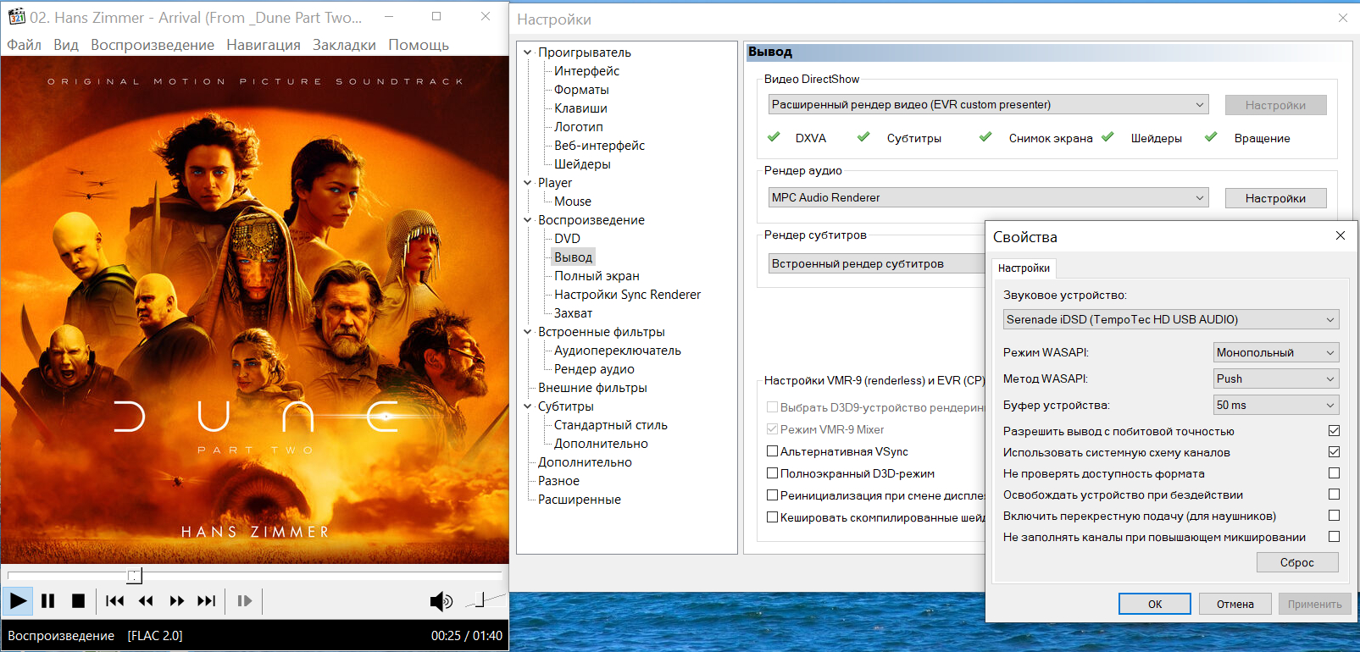The image size is (1360, 652).
Task: Close the Свойства dialog
Action: [x=1341, y=235]
